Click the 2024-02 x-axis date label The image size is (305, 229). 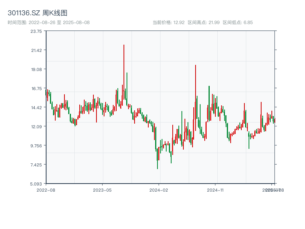(159, 190)
